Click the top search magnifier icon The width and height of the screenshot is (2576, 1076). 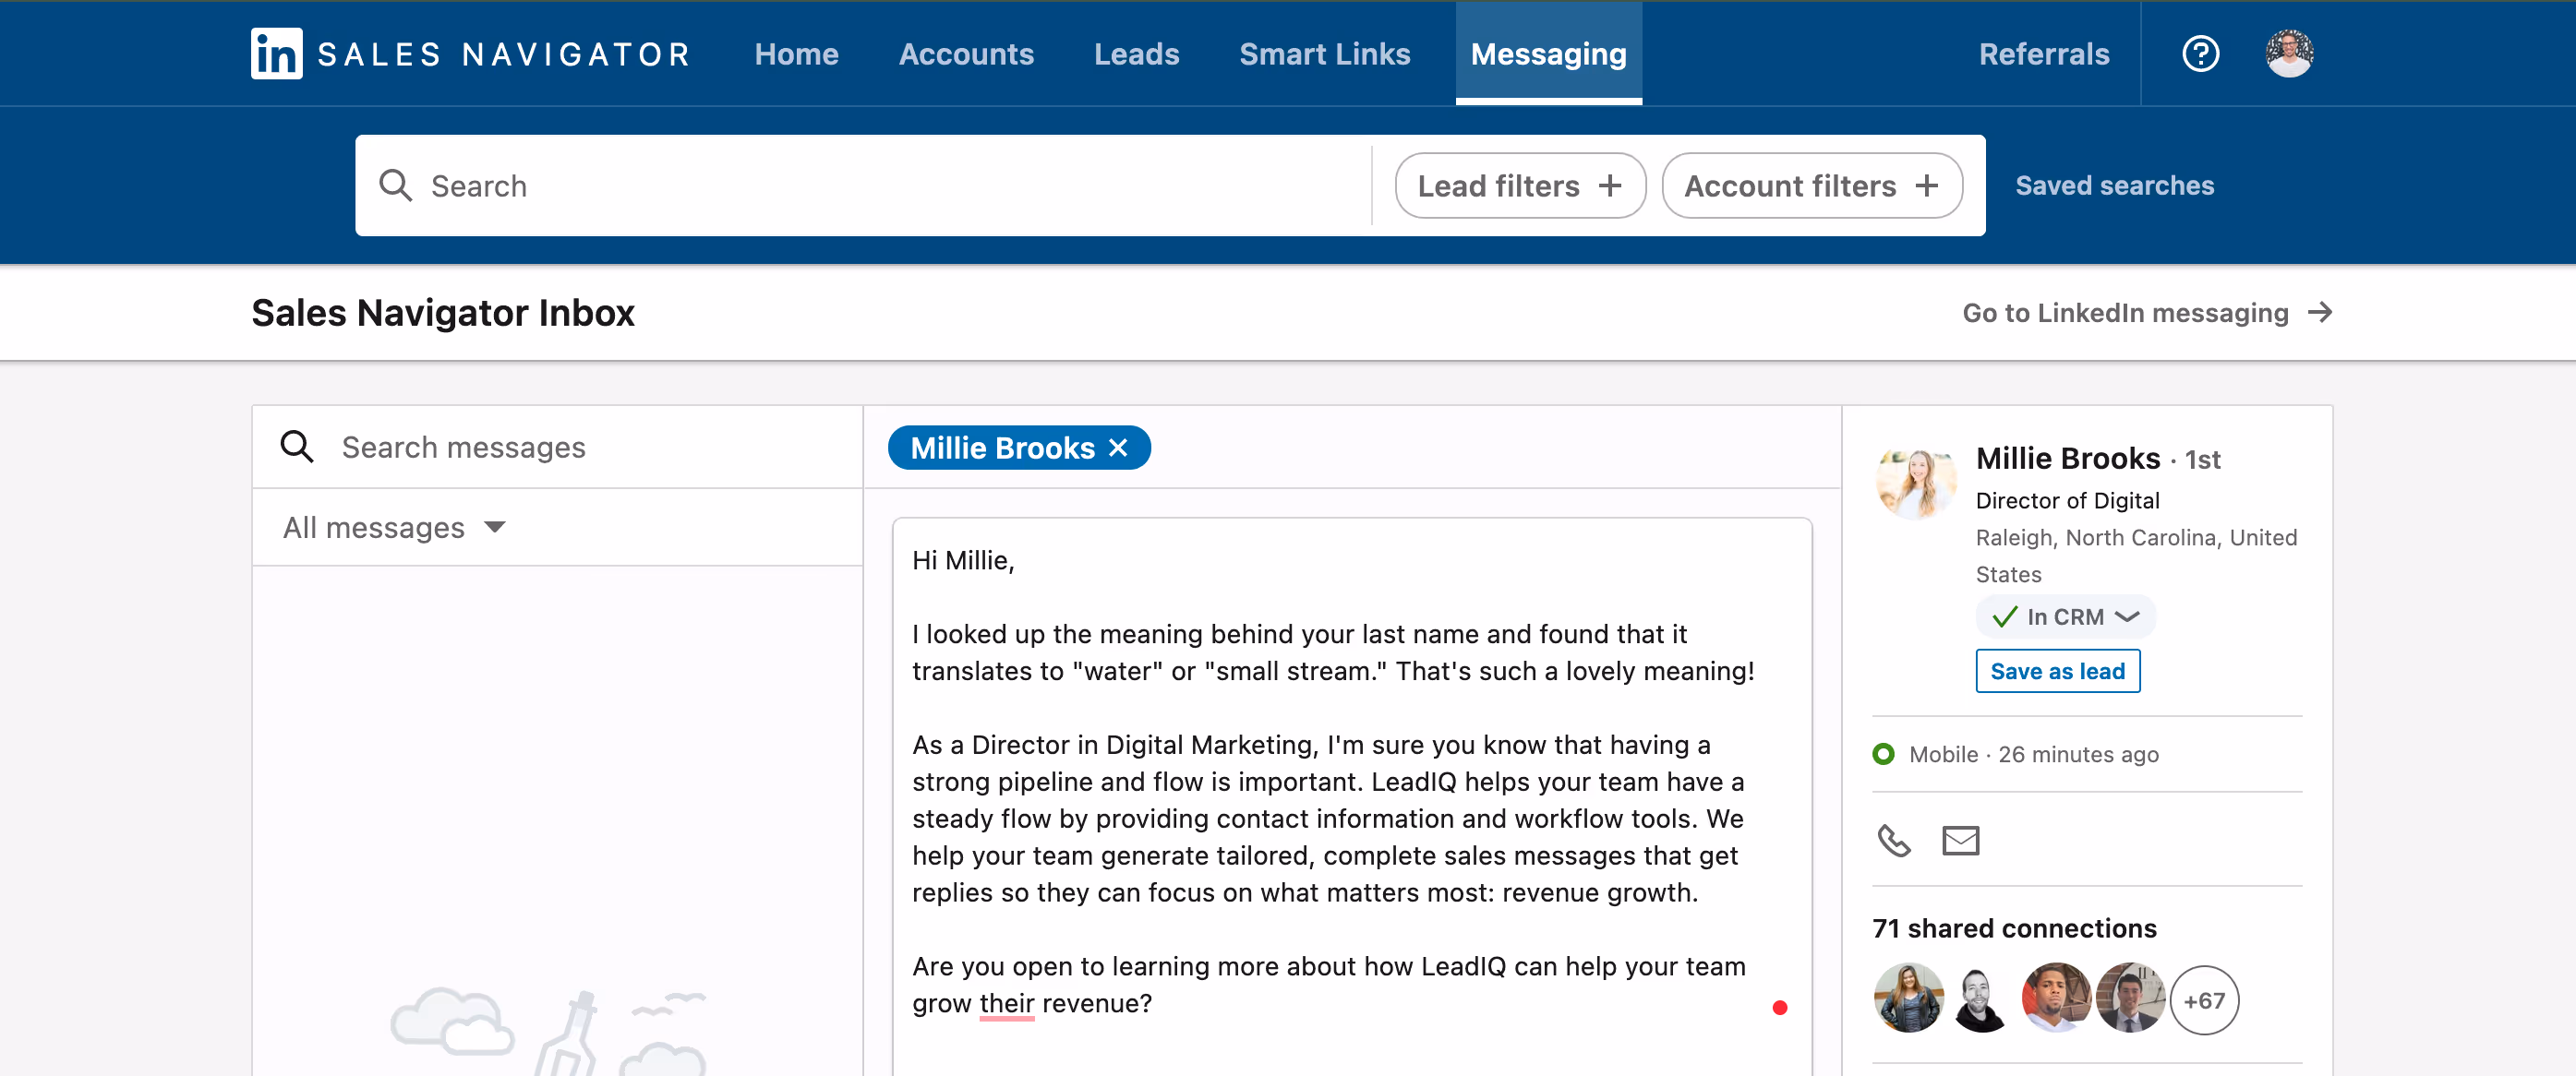point(396,185)
